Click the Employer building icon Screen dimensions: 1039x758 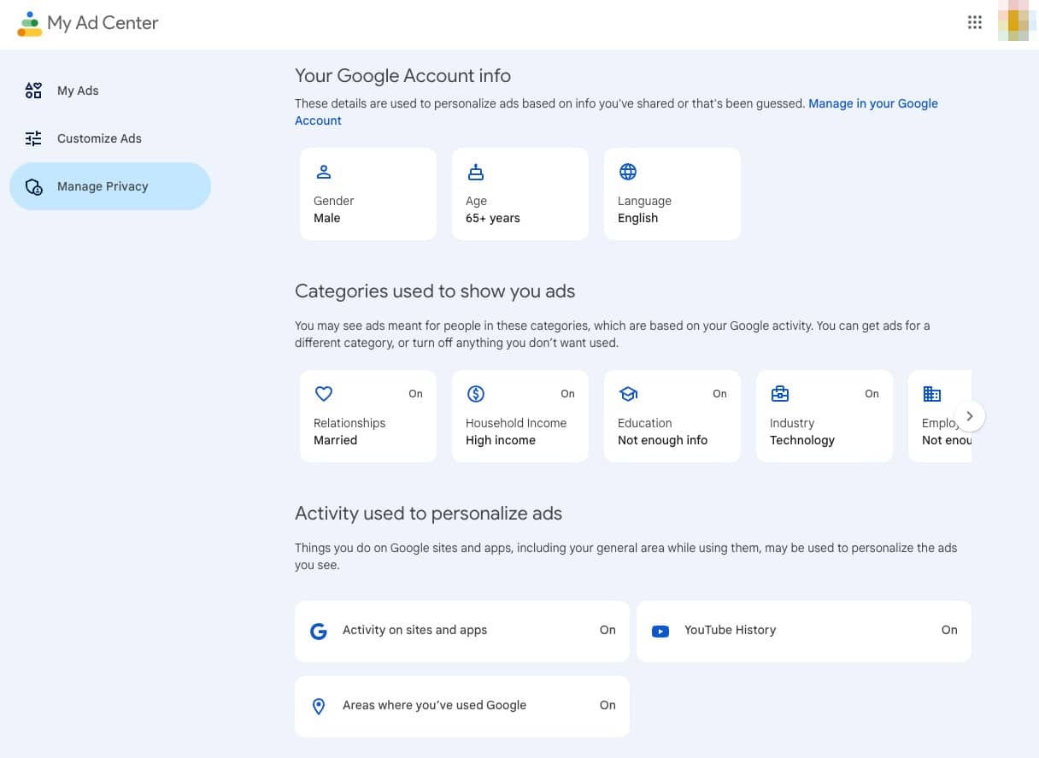tap(932, 394)
